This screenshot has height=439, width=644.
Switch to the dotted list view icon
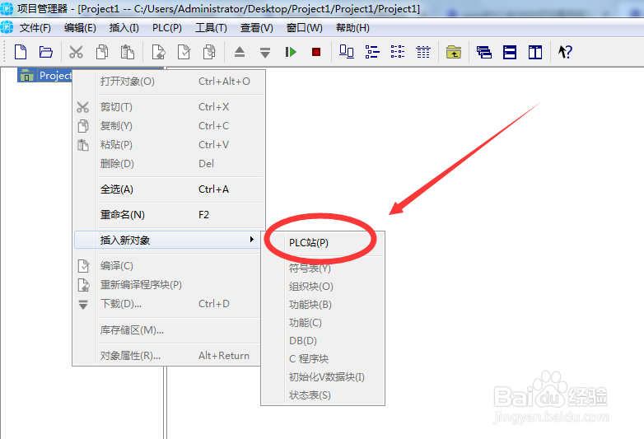click(x=398, y=52)
